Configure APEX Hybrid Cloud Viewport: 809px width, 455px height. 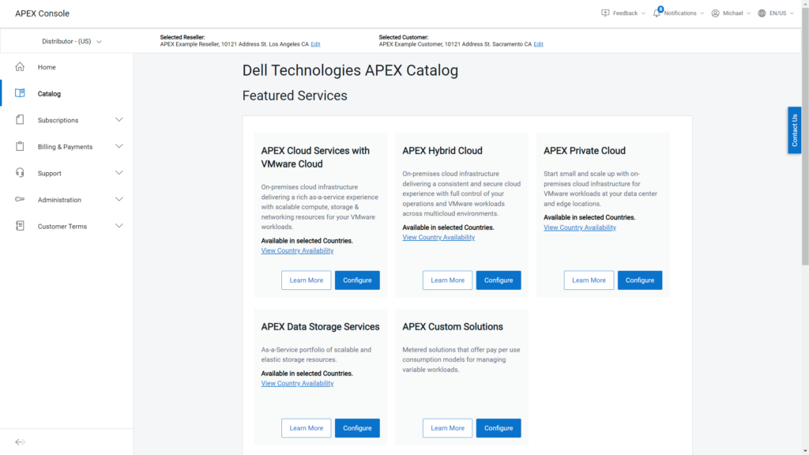pyautogui.click(x=499, y=280)
